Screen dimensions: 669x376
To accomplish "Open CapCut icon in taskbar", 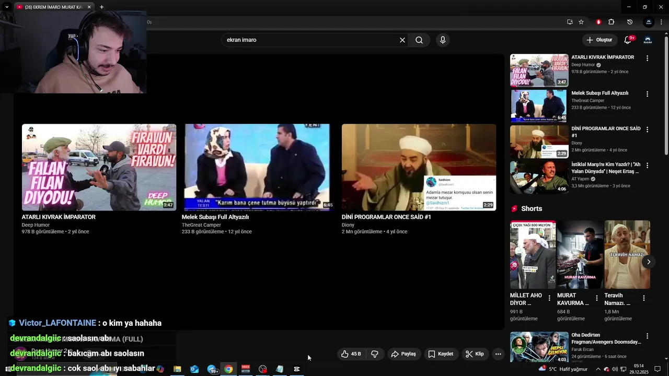I will point(297,369).
